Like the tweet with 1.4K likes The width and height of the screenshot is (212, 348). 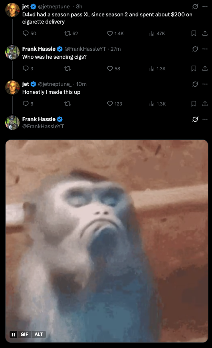tap(110, 33)
